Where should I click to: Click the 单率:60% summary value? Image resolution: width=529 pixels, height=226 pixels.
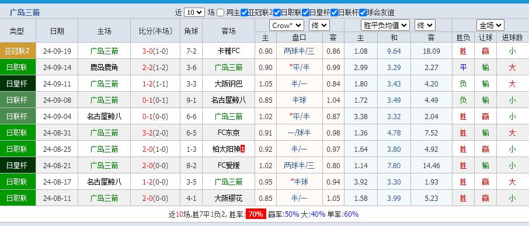pos(343,214)
